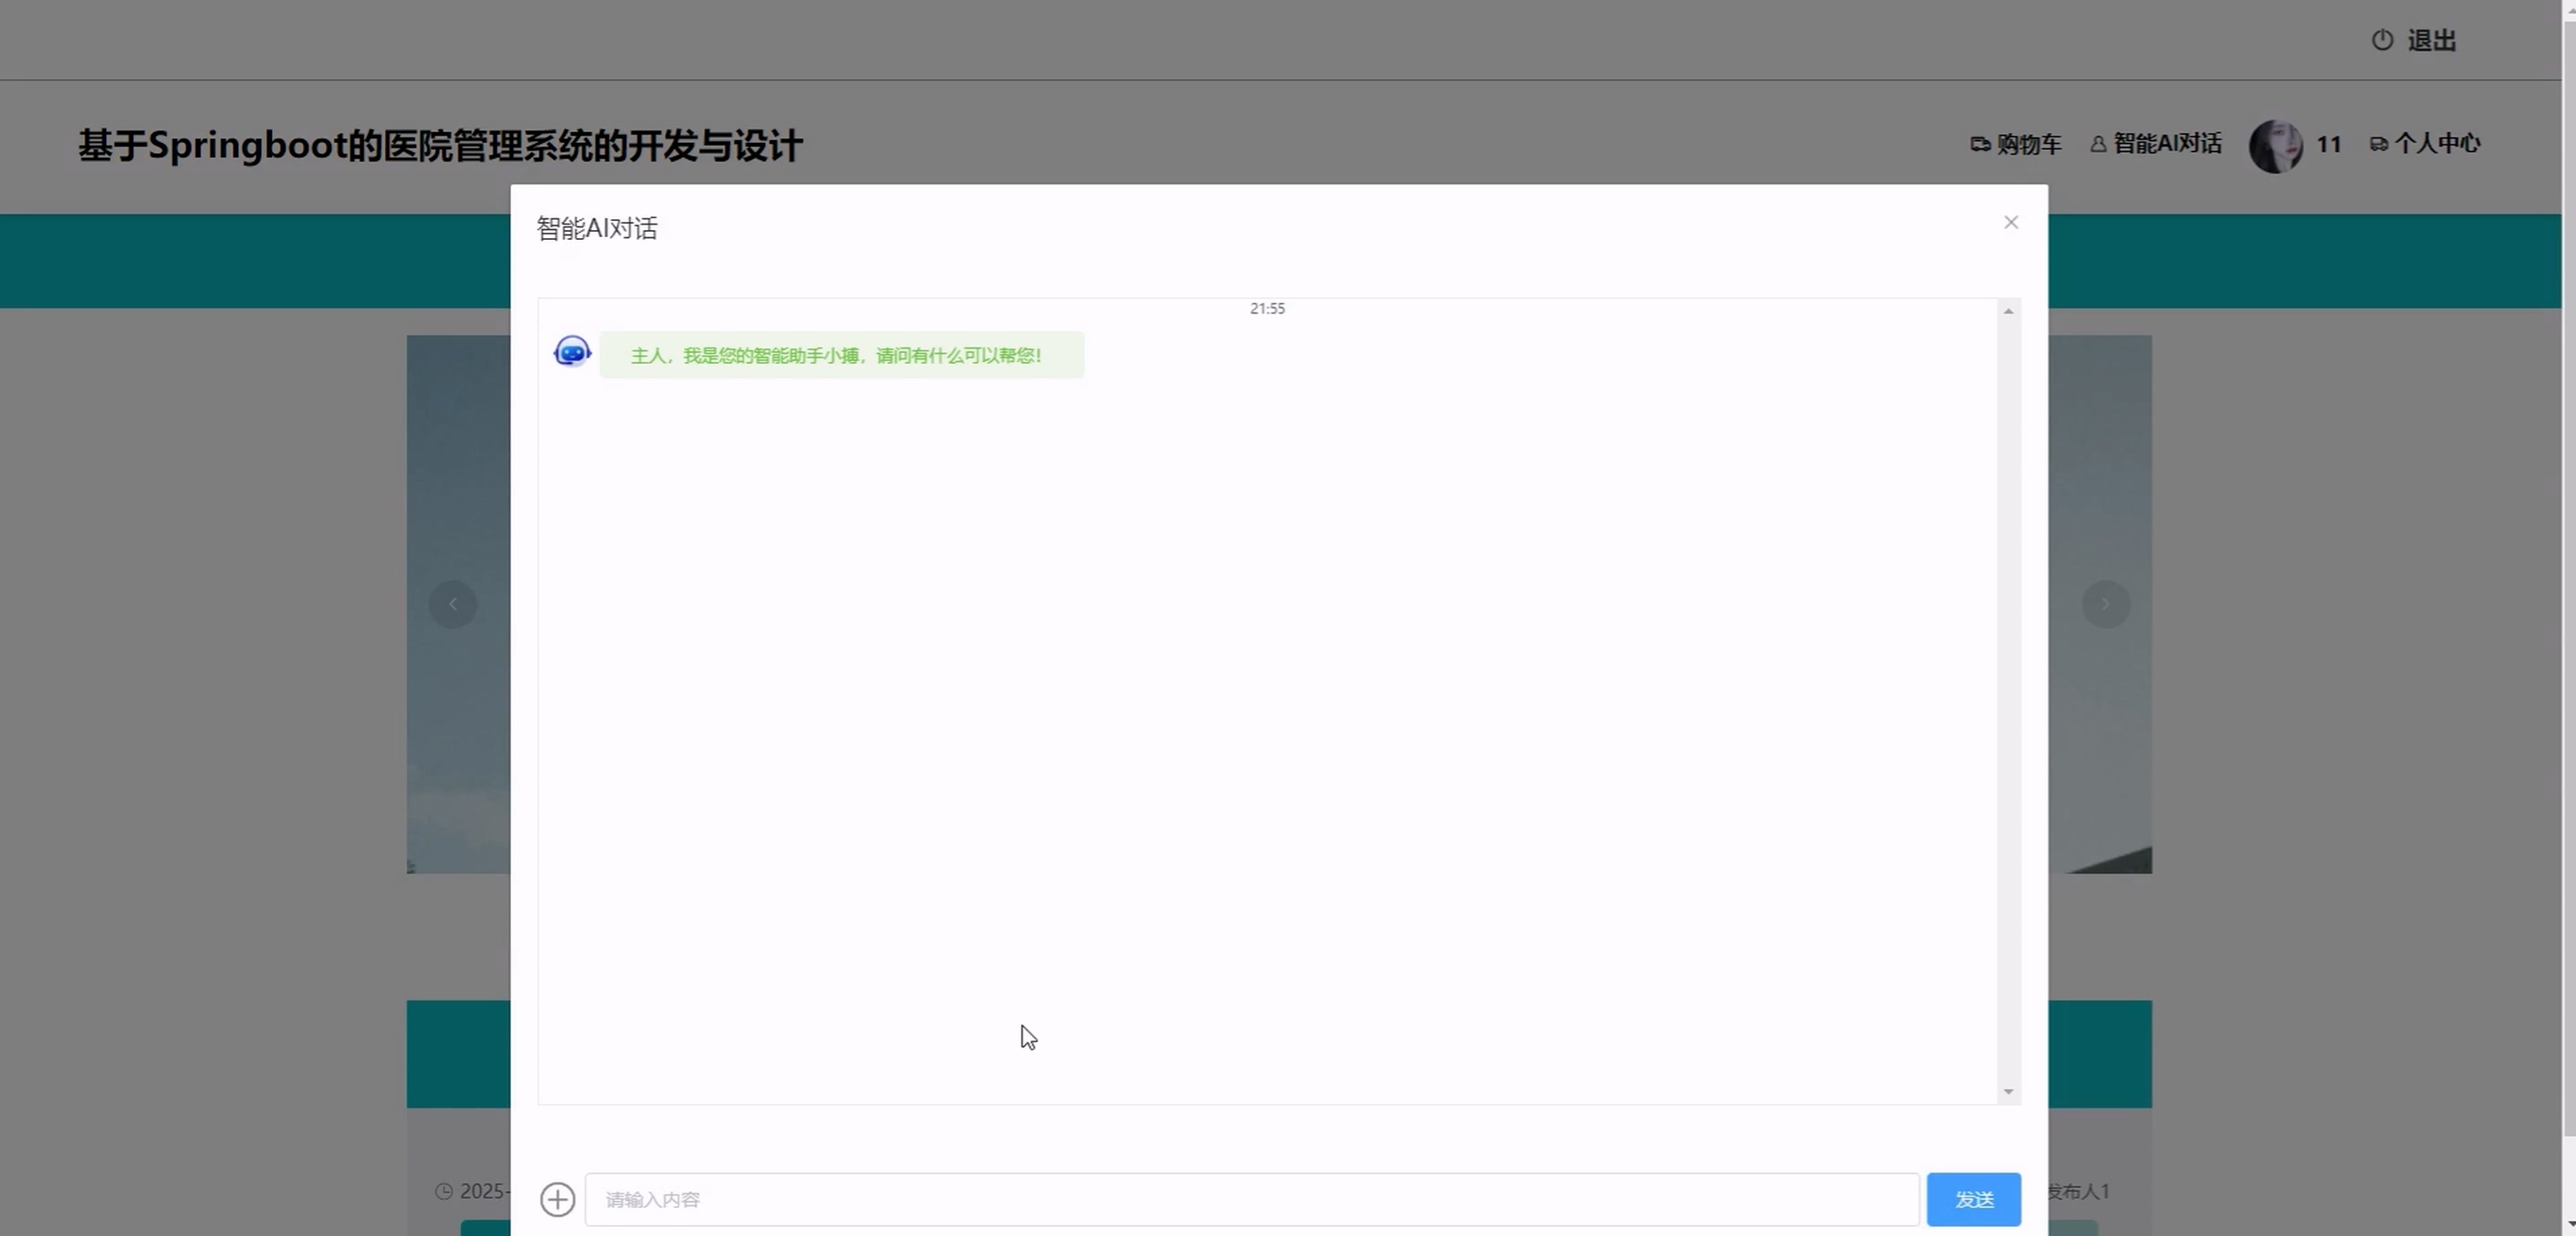Click the user avatar photo in header
The width and height of the screenshot is (2576, 1236).
pos(2275,146)
